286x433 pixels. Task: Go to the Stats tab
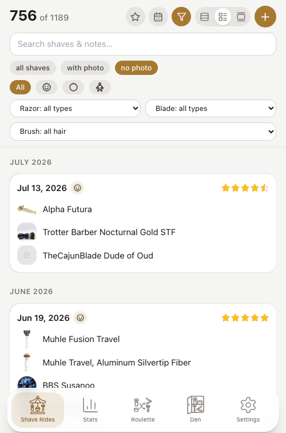90,410
